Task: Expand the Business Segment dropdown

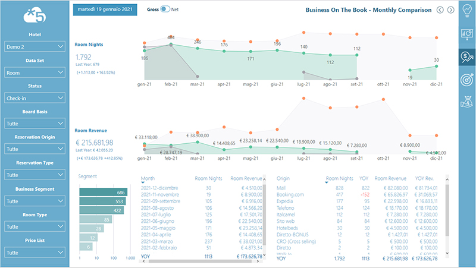Action: (x=35, y=201)
